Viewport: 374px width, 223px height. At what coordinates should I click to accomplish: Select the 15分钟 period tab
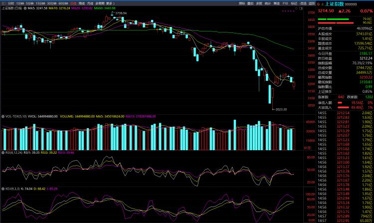point(40,3)
